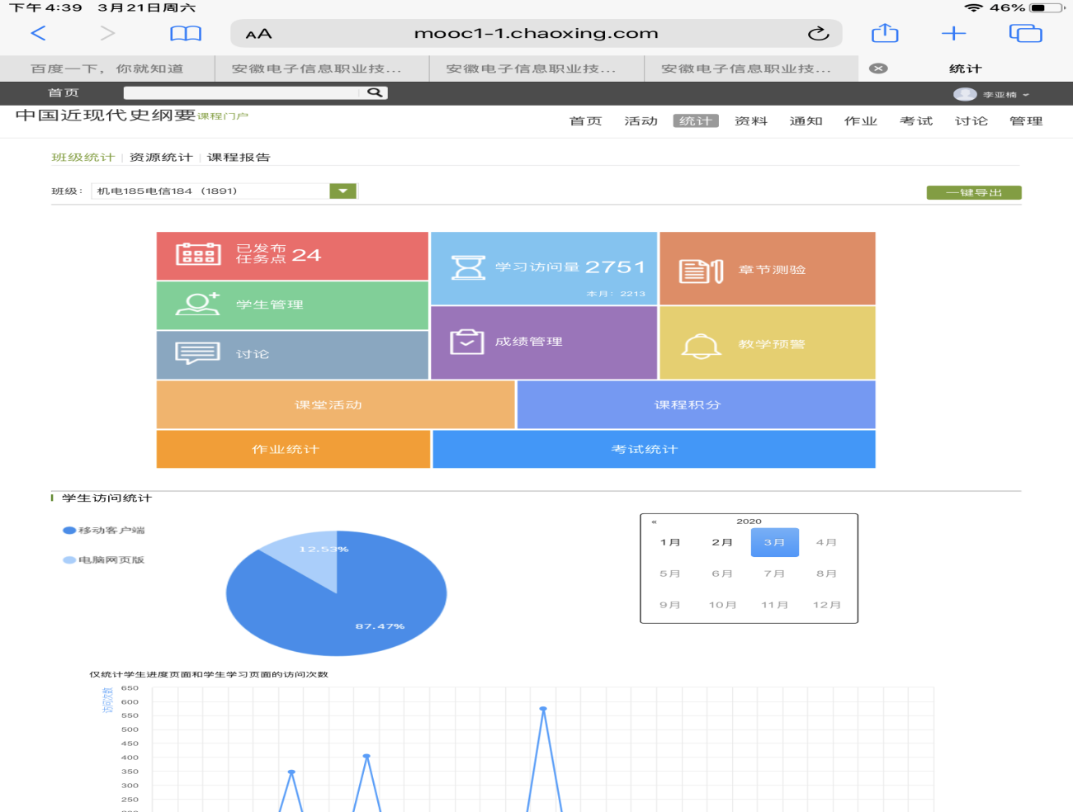Reload the page with the refresh icon

pyautogui.click(x=818, y=33)
